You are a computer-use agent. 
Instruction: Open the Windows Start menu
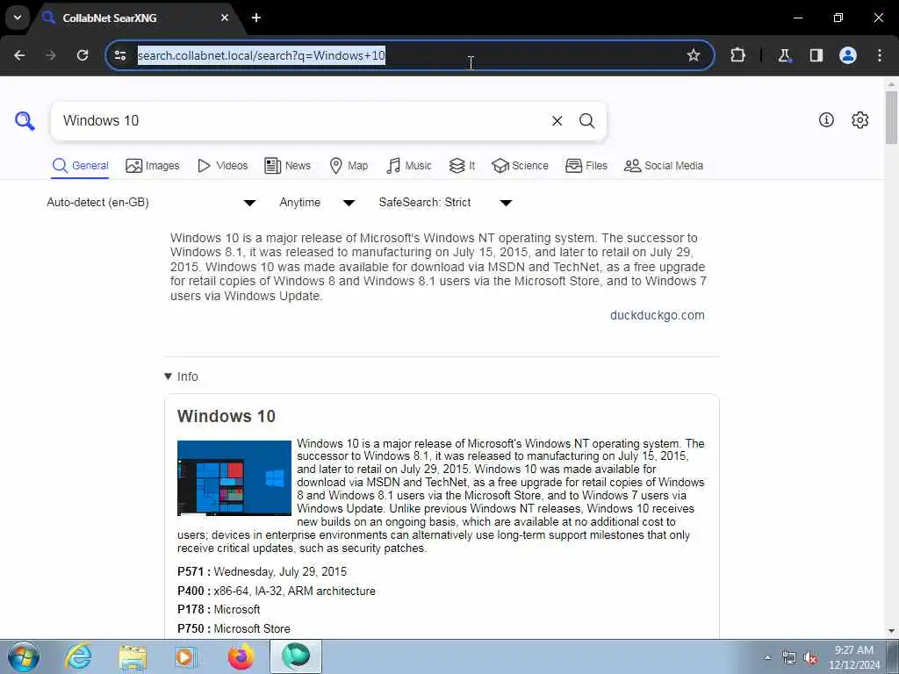[24, 656]
